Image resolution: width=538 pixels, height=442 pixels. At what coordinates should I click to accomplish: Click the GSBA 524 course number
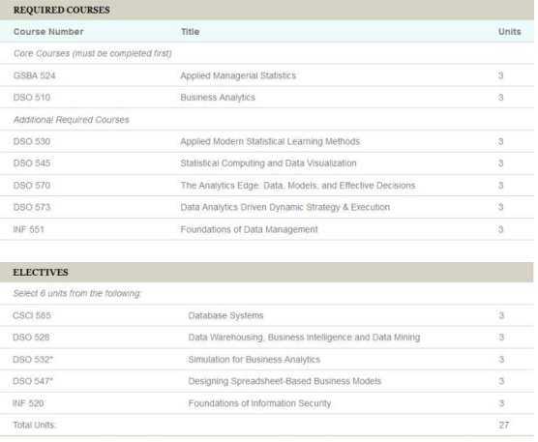[x=34, y=75]
